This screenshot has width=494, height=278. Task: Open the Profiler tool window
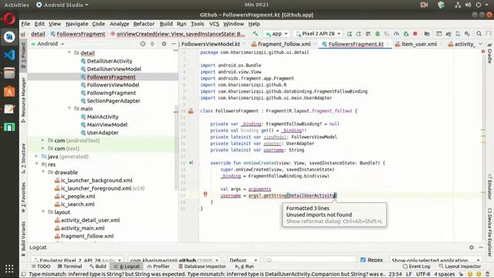click(158, 266)
